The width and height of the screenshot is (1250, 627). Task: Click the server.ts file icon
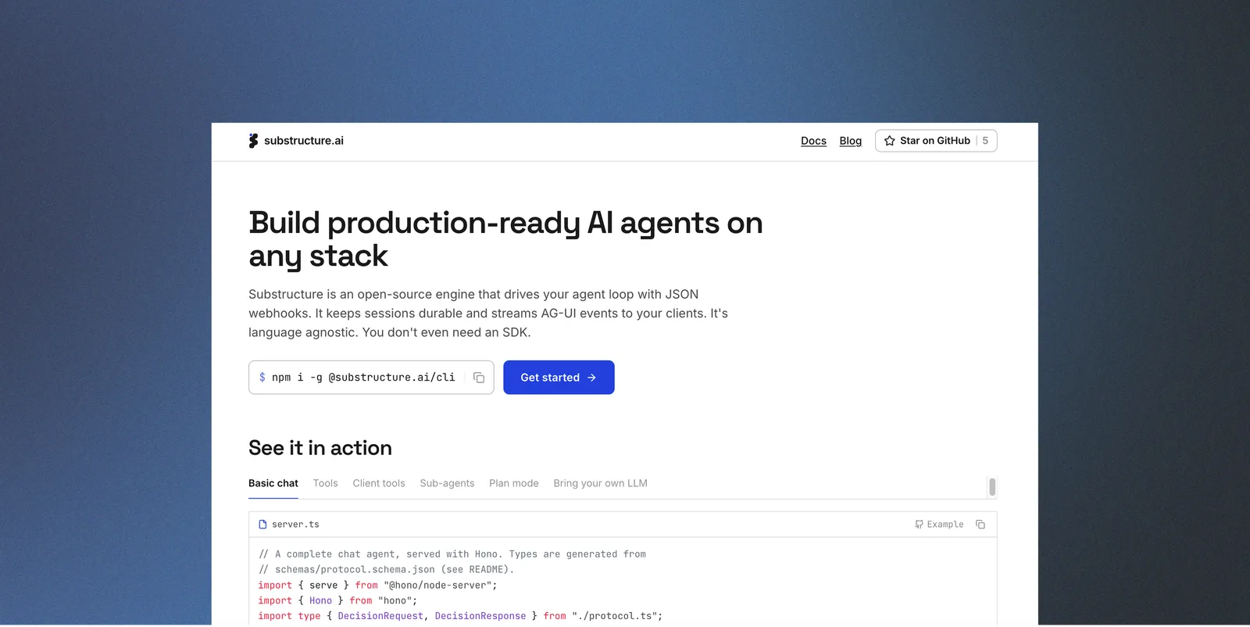(x=262, y=525)
